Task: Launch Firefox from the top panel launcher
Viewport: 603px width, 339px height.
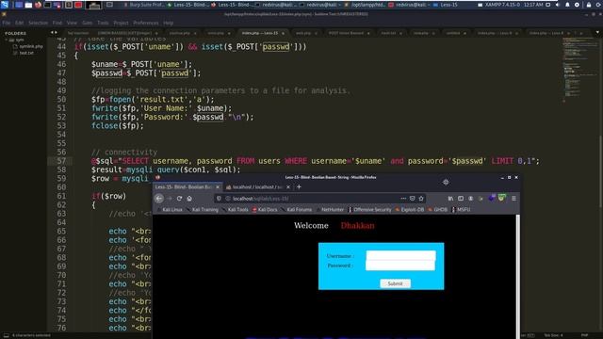Action: tap(38, 5)
